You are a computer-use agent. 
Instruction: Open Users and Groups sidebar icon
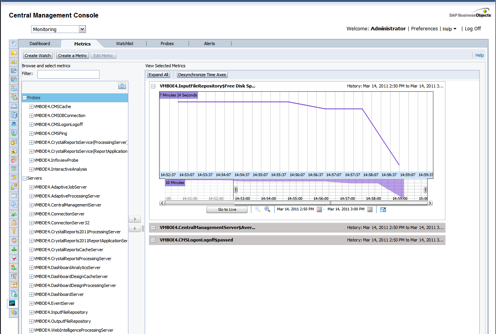tap(14, 88)
